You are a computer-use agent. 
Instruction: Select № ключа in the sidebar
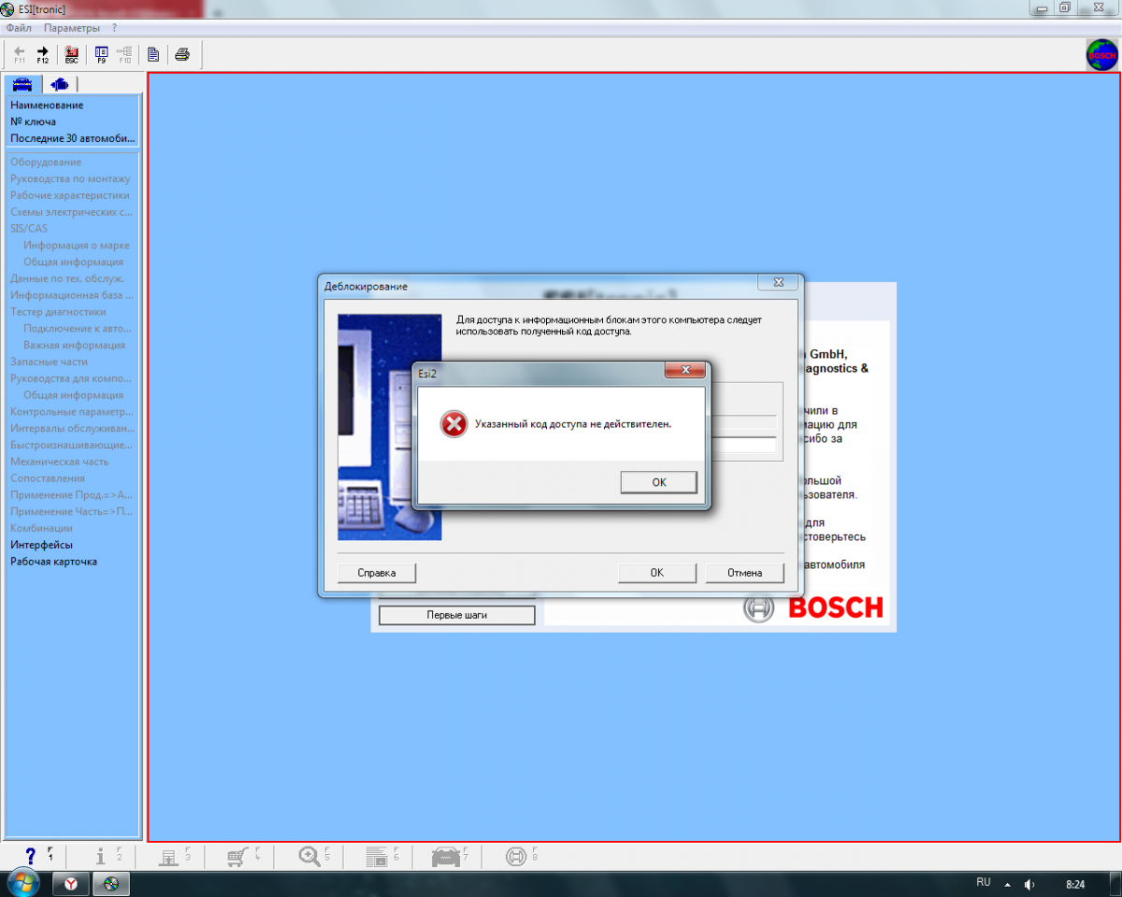[x=33, y=122]
